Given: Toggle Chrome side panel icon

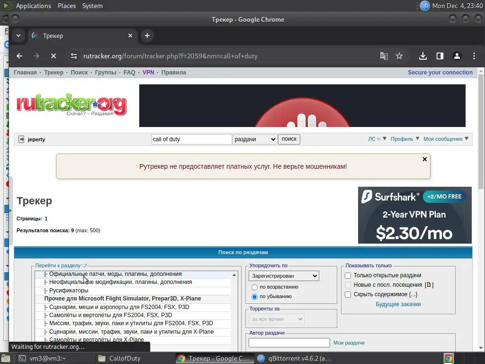Looking at the screenshot, I should [440, 56].
